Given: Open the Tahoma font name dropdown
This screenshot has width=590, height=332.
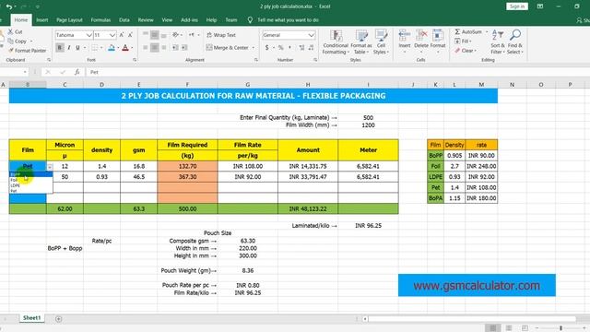Looking at the screenshot, I should (89, 35).
